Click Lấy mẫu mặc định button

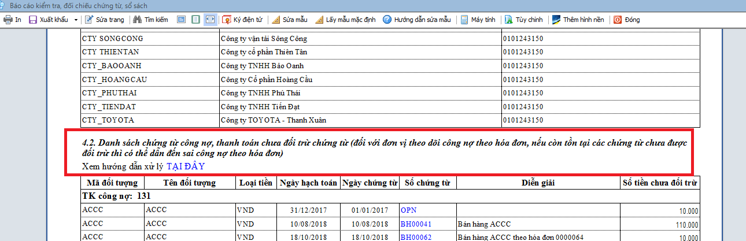click(x=346, y=20)
